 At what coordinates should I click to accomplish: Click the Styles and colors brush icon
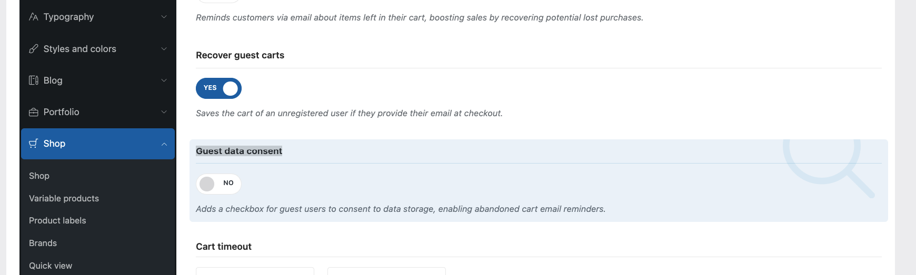34,49
